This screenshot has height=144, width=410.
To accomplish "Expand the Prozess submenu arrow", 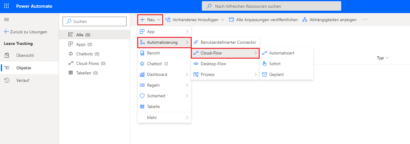I will (255, 74).
